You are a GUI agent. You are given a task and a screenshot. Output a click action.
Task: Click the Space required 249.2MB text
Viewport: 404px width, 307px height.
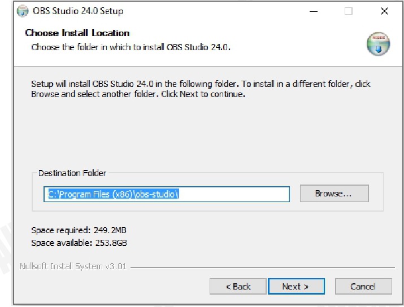pyautogui.click(x=79, y=230)
